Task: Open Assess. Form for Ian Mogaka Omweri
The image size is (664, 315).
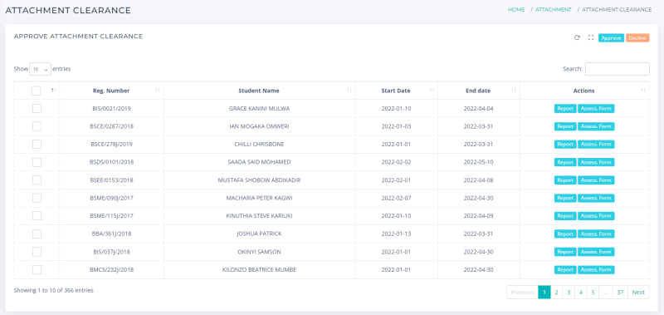Action: tap(596, 126)
